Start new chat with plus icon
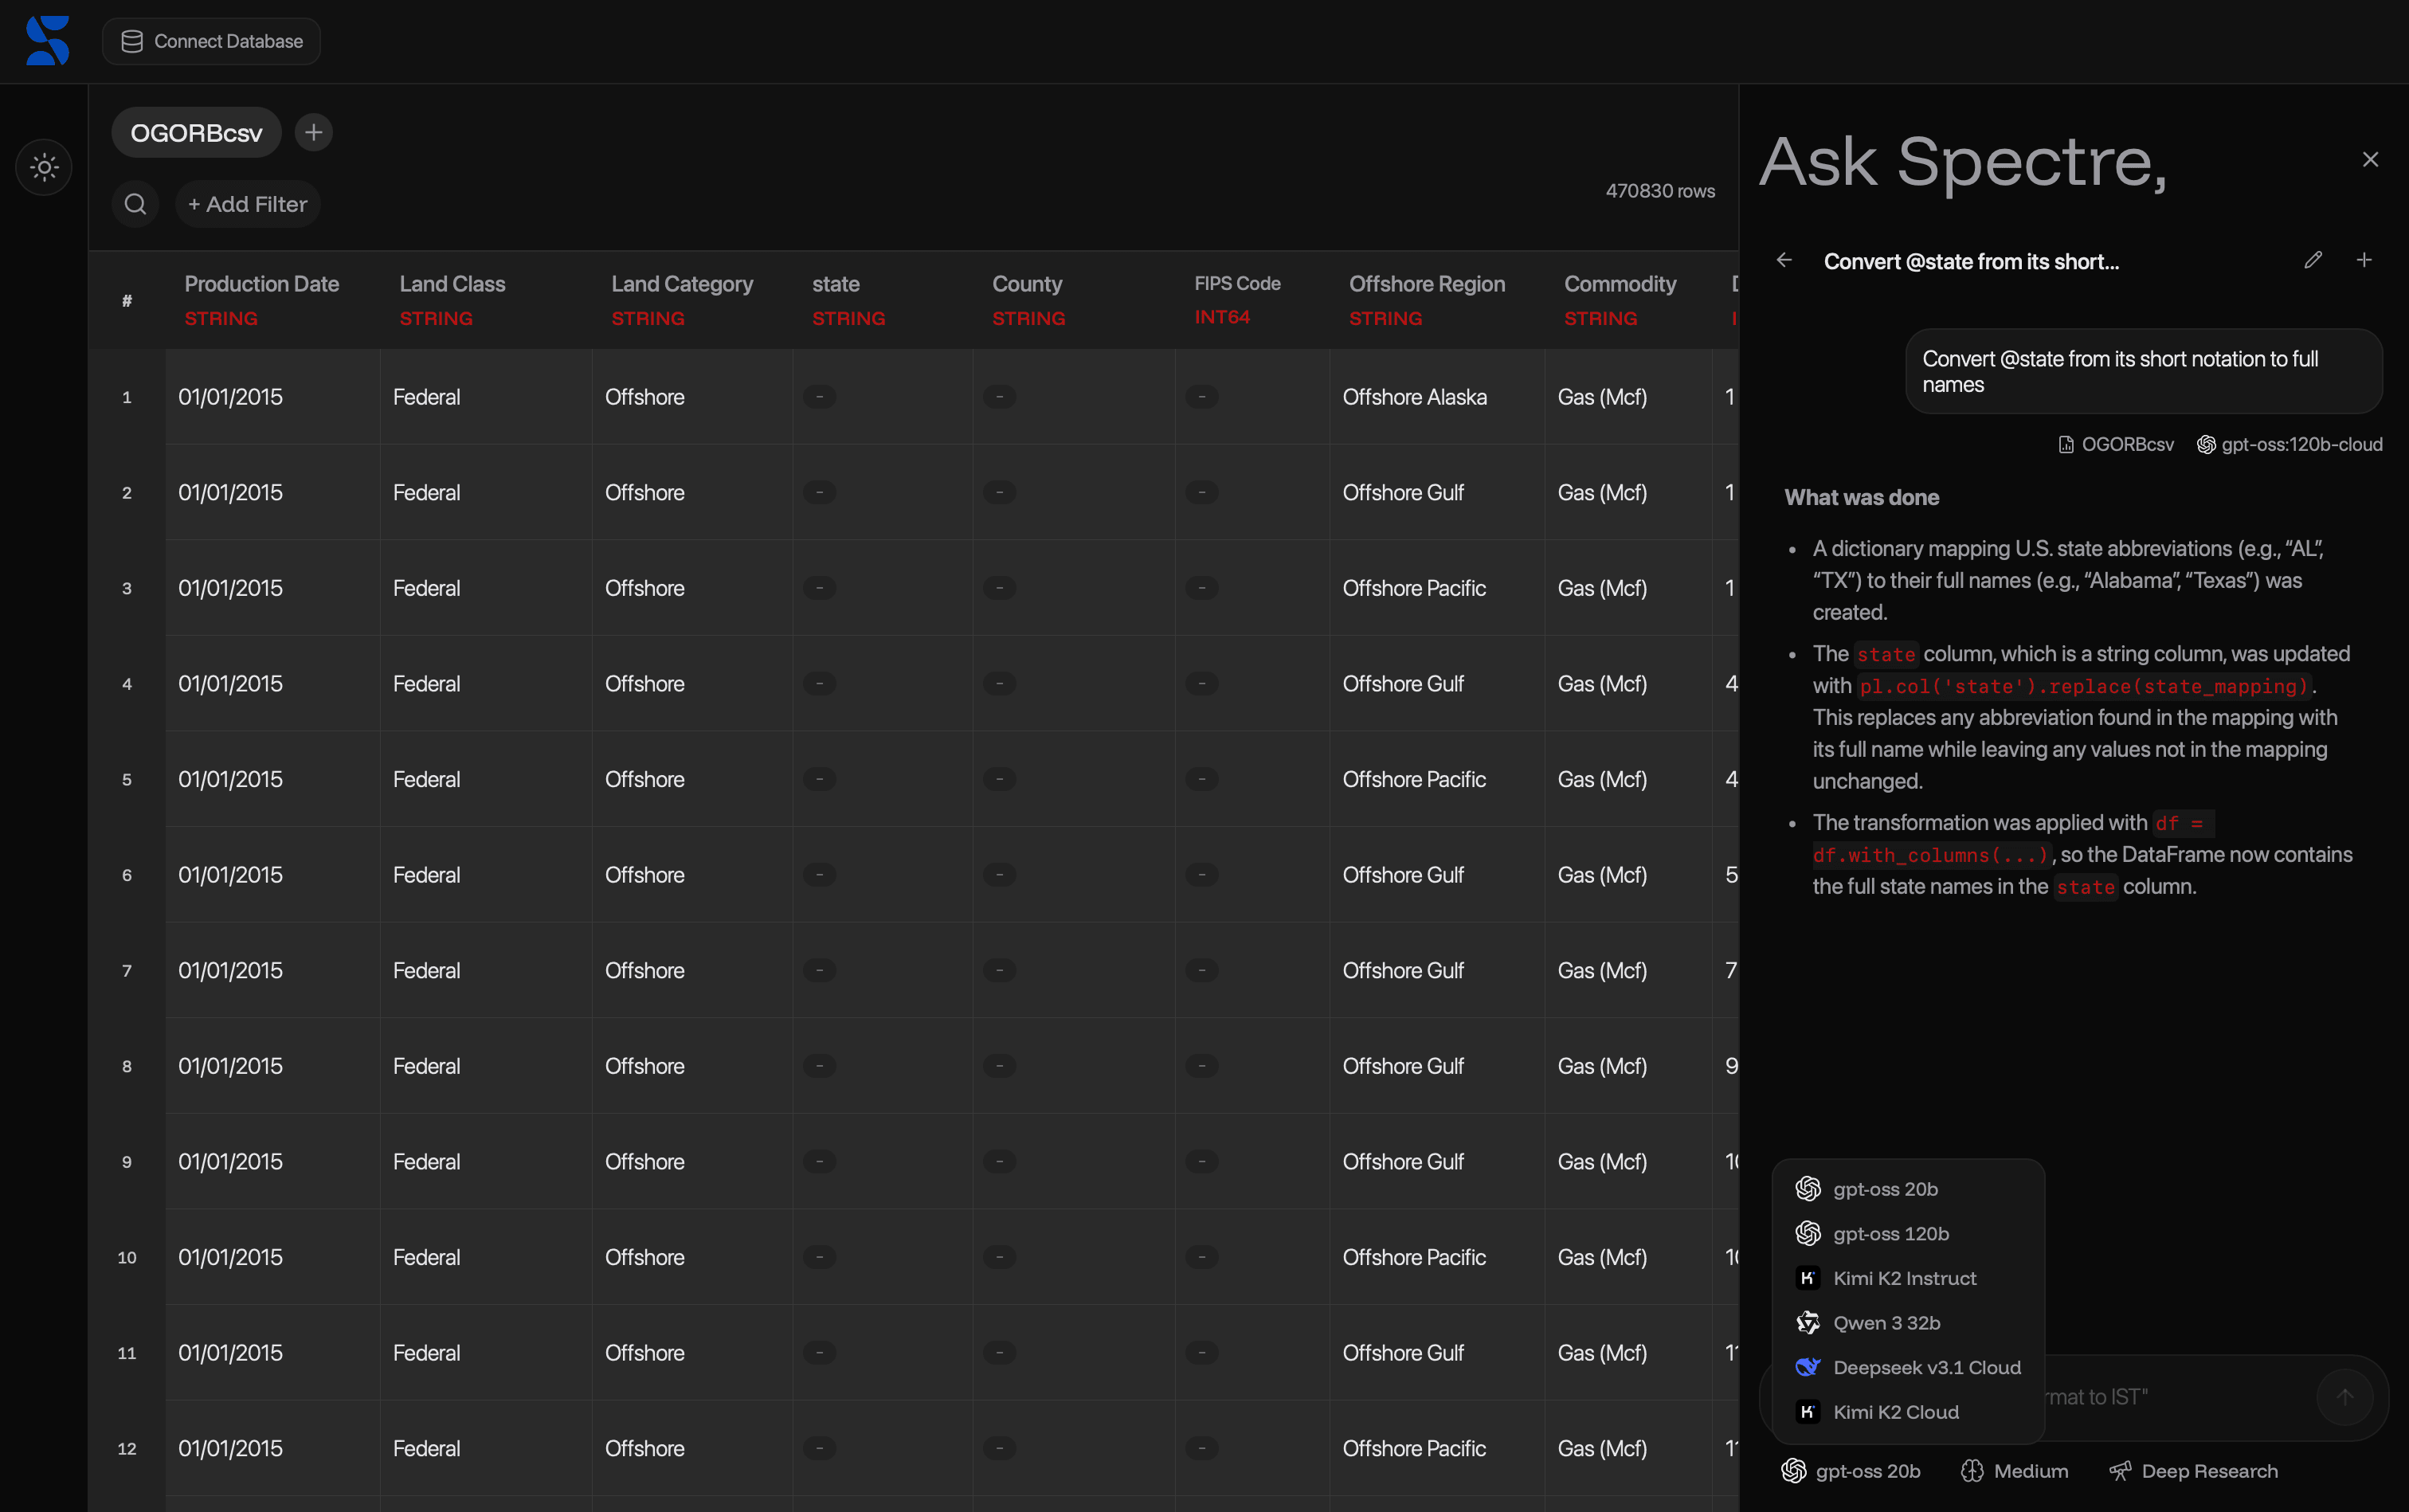Screen dimensions: 2409x1512 pyautogui.click(x=2364, y=261)
